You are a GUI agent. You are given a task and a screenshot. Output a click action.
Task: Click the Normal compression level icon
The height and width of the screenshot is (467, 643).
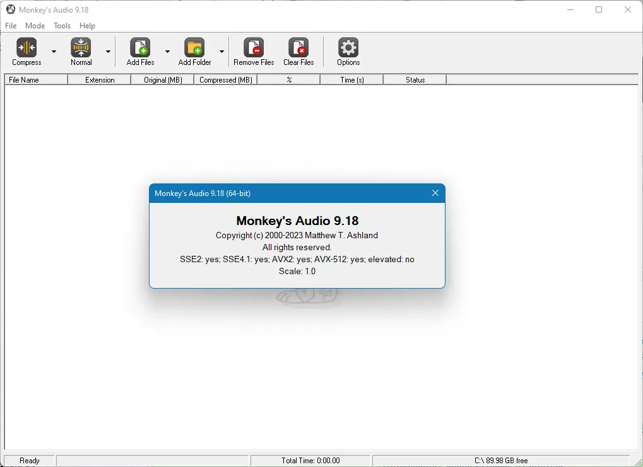(81, 47)
